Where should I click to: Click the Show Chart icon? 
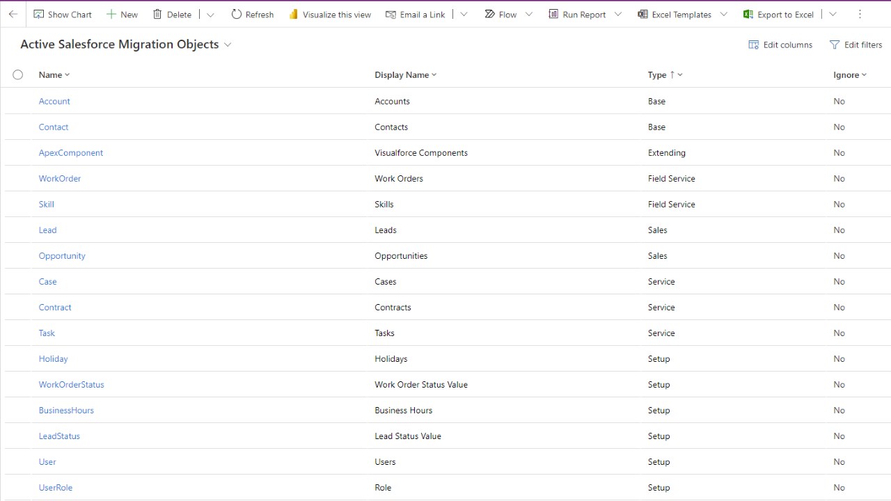[39, 14]
